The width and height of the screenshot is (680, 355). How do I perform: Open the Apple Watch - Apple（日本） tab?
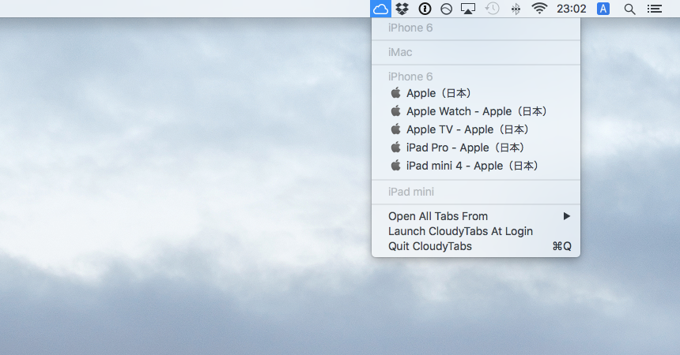pyautogui.click(x=476, y=111)
